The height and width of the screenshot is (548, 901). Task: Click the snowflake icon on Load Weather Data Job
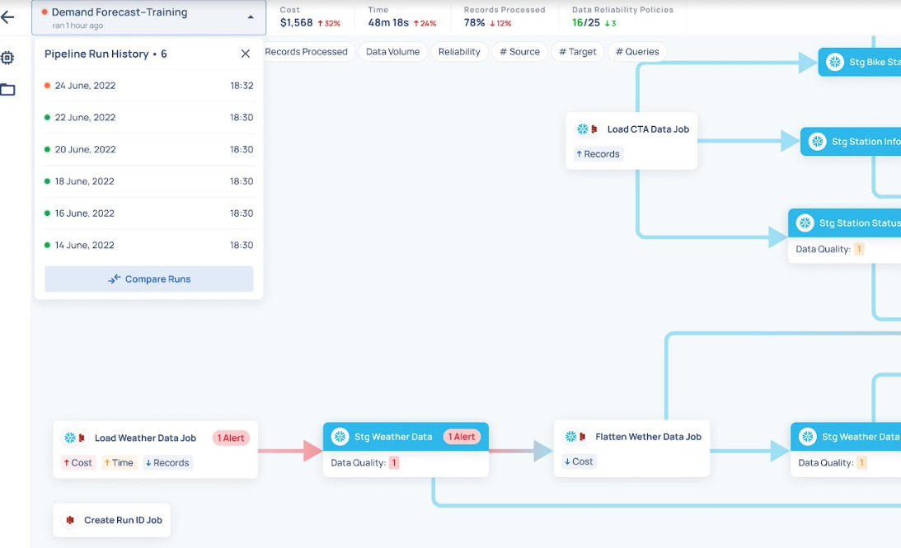[x=70, y=438]
